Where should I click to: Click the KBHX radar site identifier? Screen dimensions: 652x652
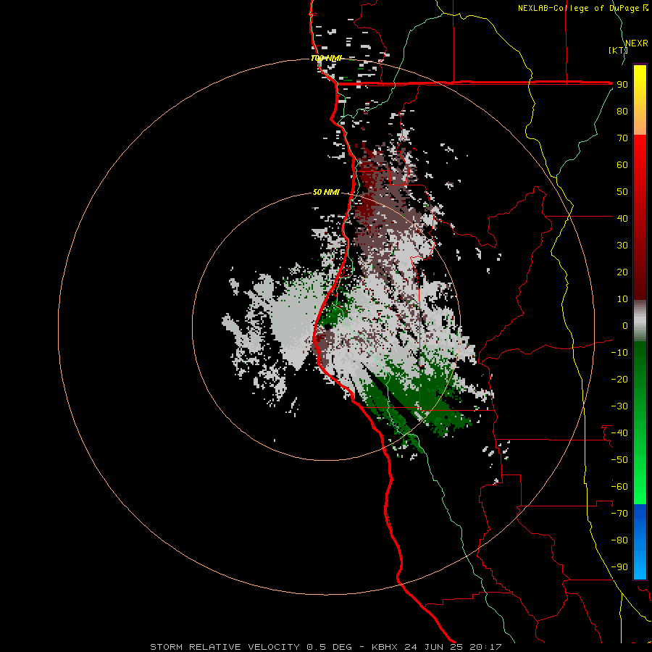[385, 647]
